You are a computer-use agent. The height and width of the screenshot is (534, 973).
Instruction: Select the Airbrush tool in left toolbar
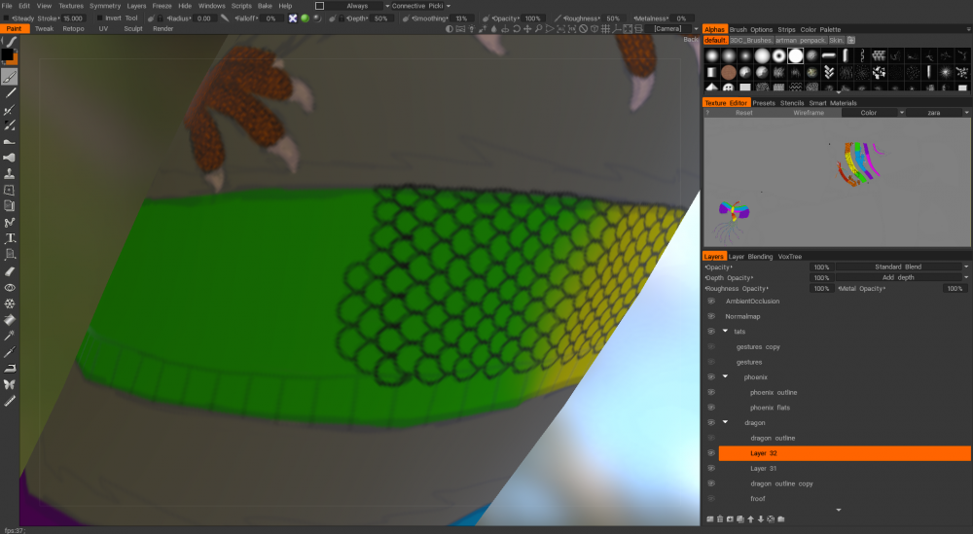[x=10, y=158]
